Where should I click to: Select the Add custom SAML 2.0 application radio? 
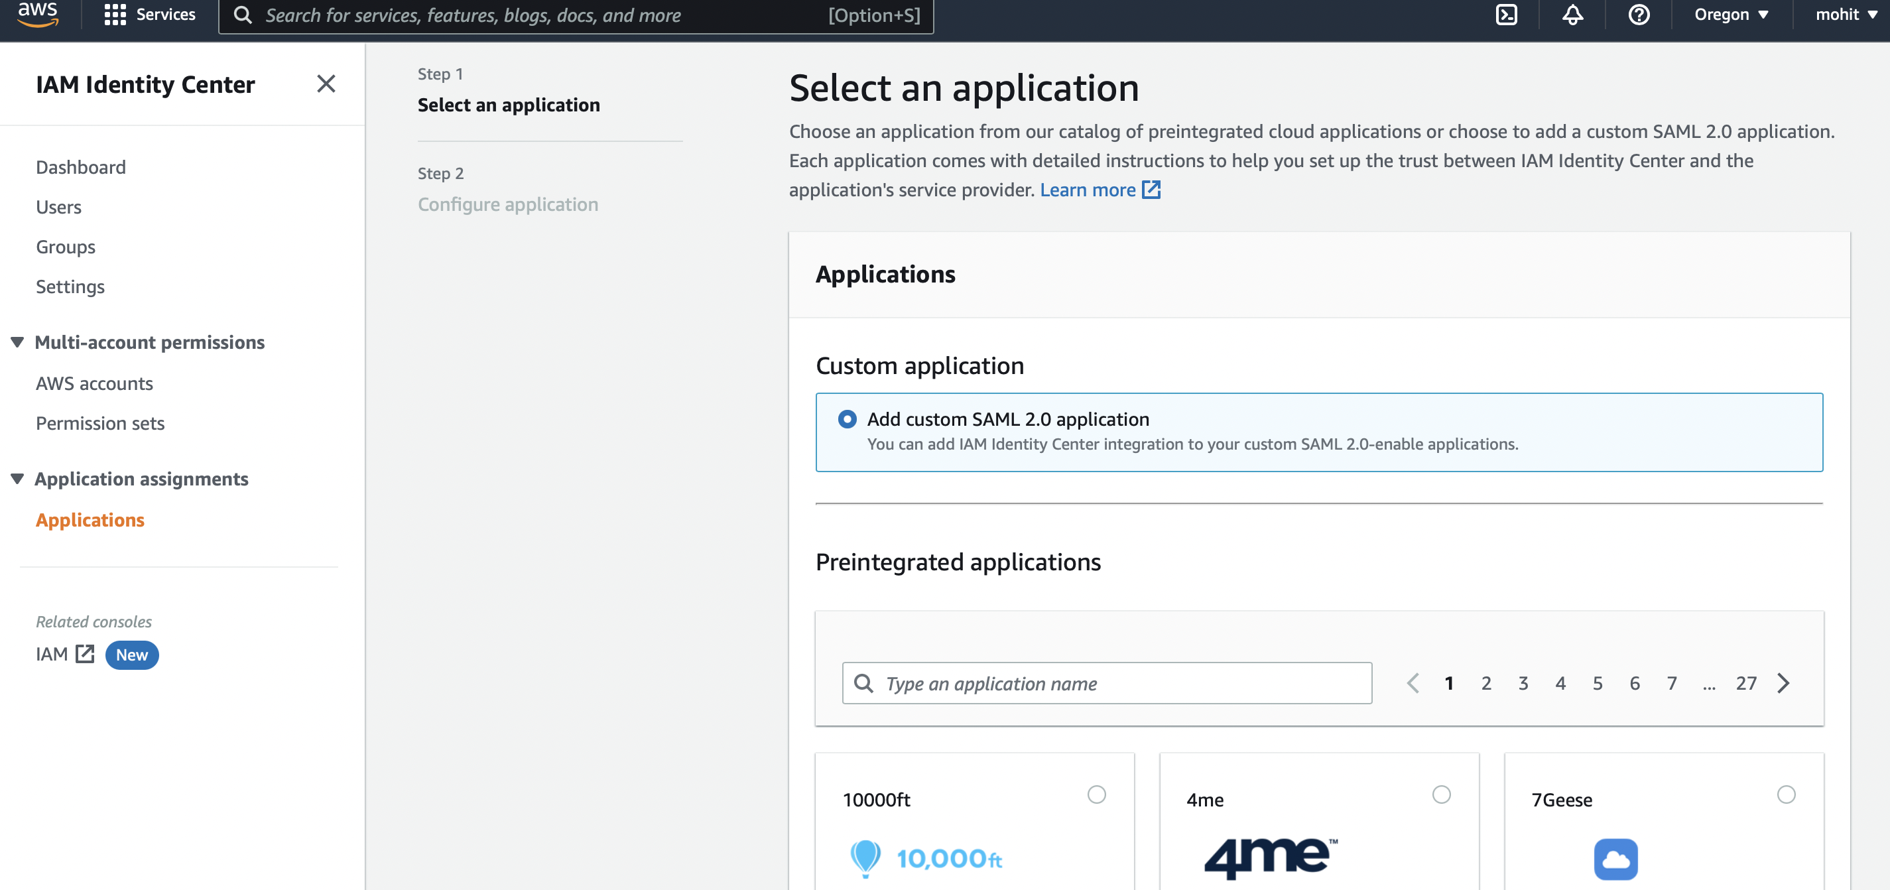847,419
